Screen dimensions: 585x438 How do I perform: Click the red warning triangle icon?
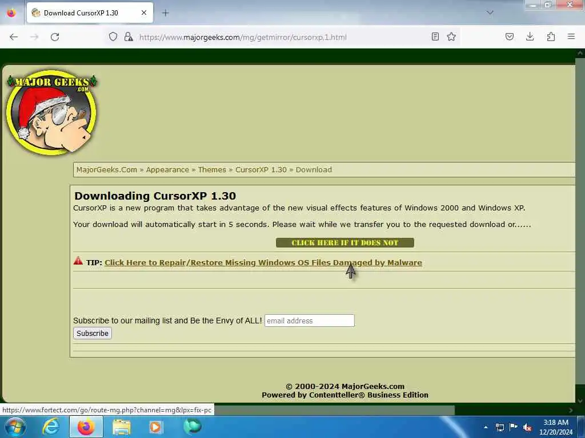tap(78, 261)
